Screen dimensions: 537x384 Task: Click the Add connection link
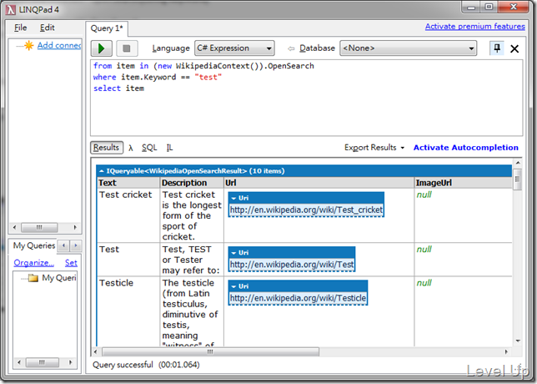[59, 45]
